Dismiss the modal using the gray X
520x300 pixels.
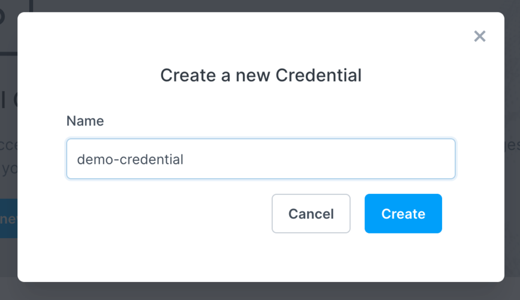click(479, 36)
